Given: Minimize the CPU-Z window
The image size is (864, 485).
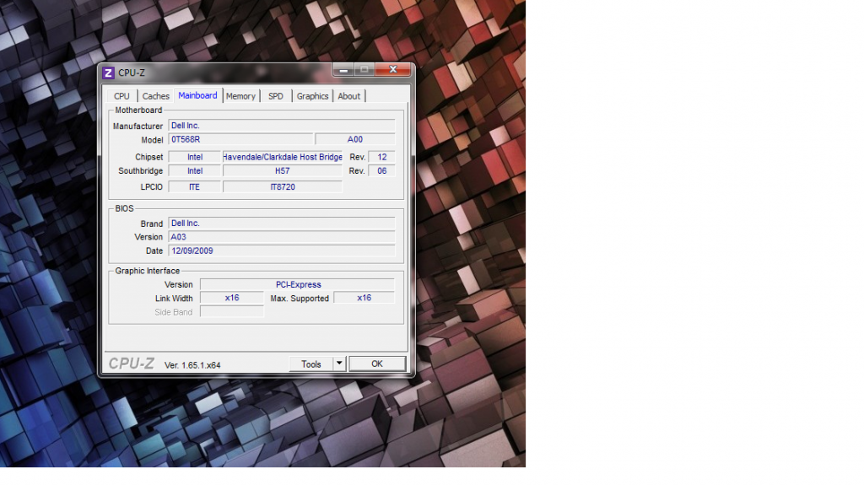Looking at the screenshot, I should (x=343, y=70).
